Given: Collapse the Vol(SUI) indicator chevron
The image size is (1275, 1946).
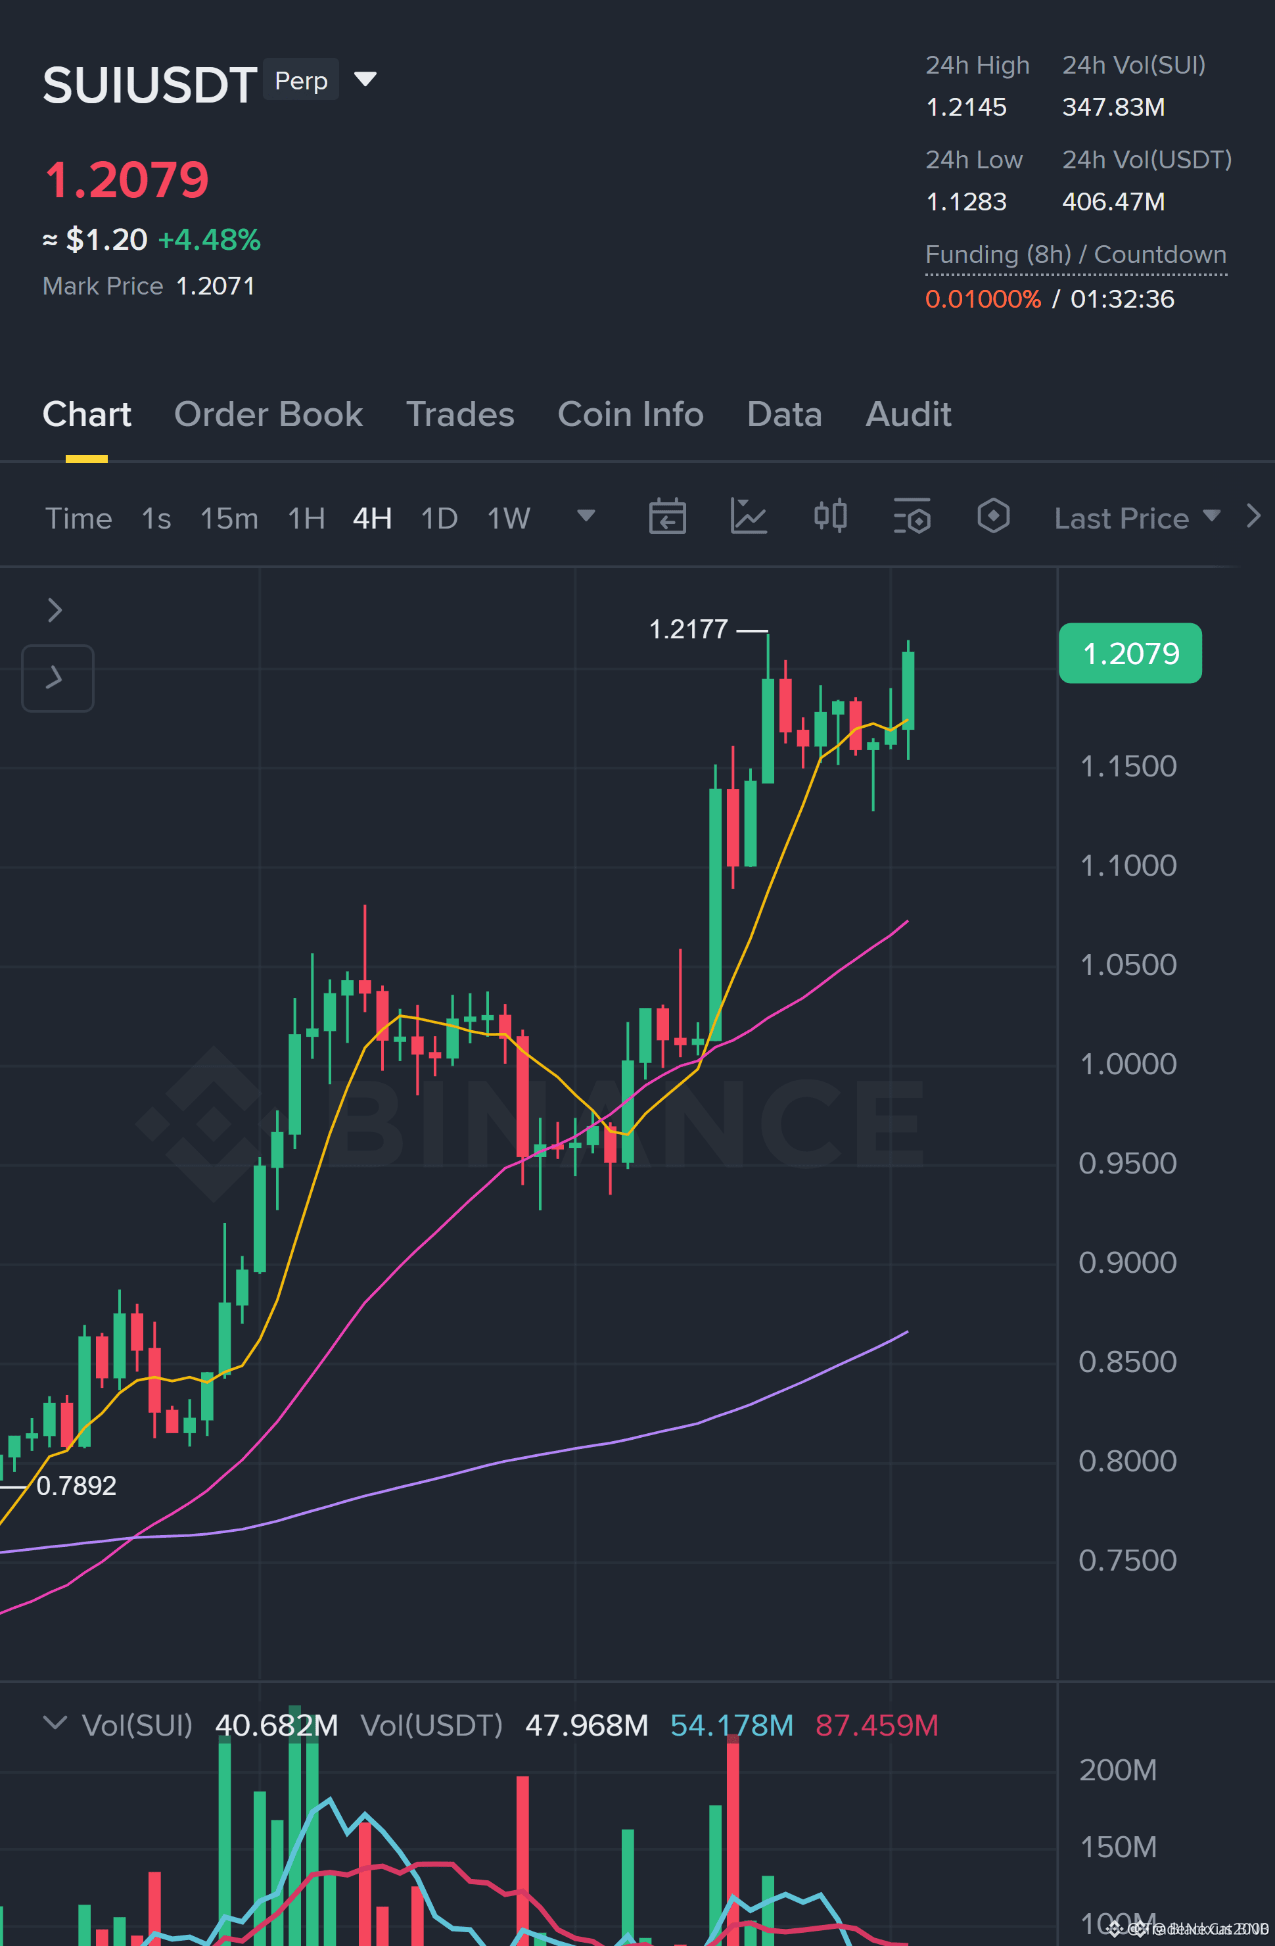Looking at the screenshot, I should (x=55, y=1722).
